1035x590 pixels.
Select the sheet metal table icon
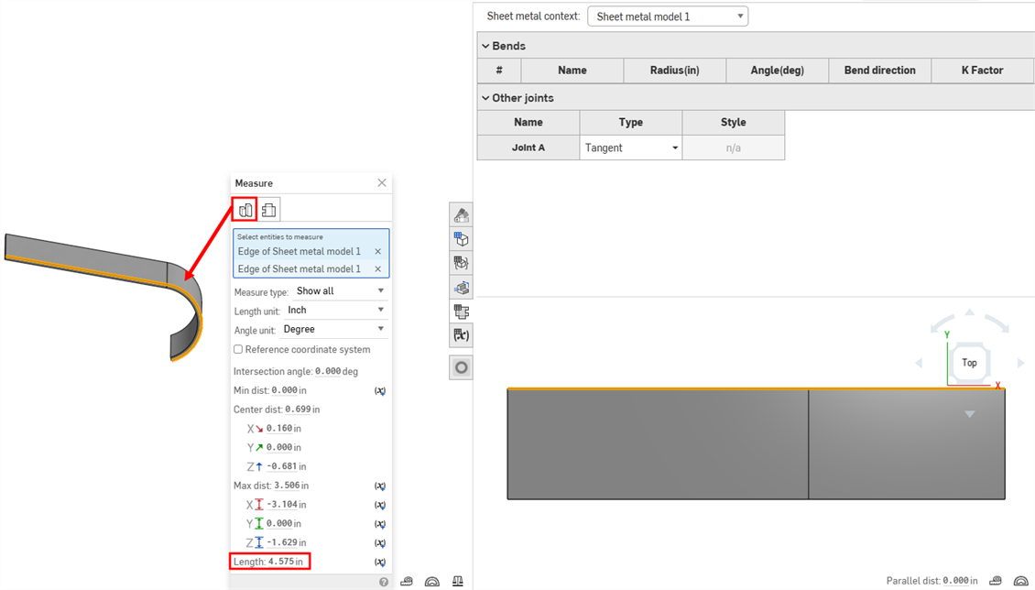461,311
